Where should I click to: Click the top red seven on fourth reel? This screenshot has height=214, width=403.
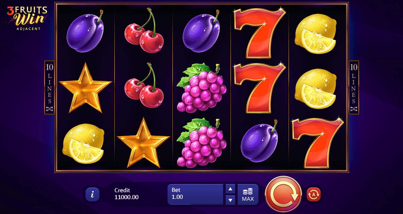259,33
